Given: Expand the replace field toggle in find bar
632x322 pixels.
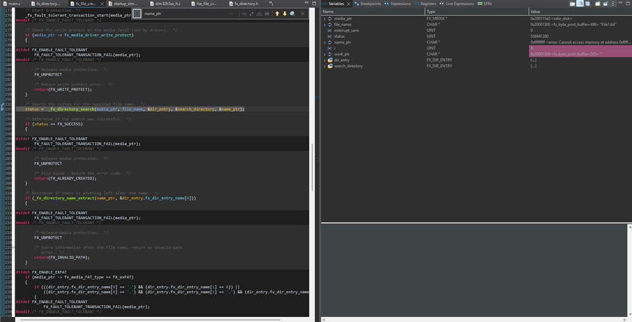Looking at the screenshot, I should click(x=137, y=14).
